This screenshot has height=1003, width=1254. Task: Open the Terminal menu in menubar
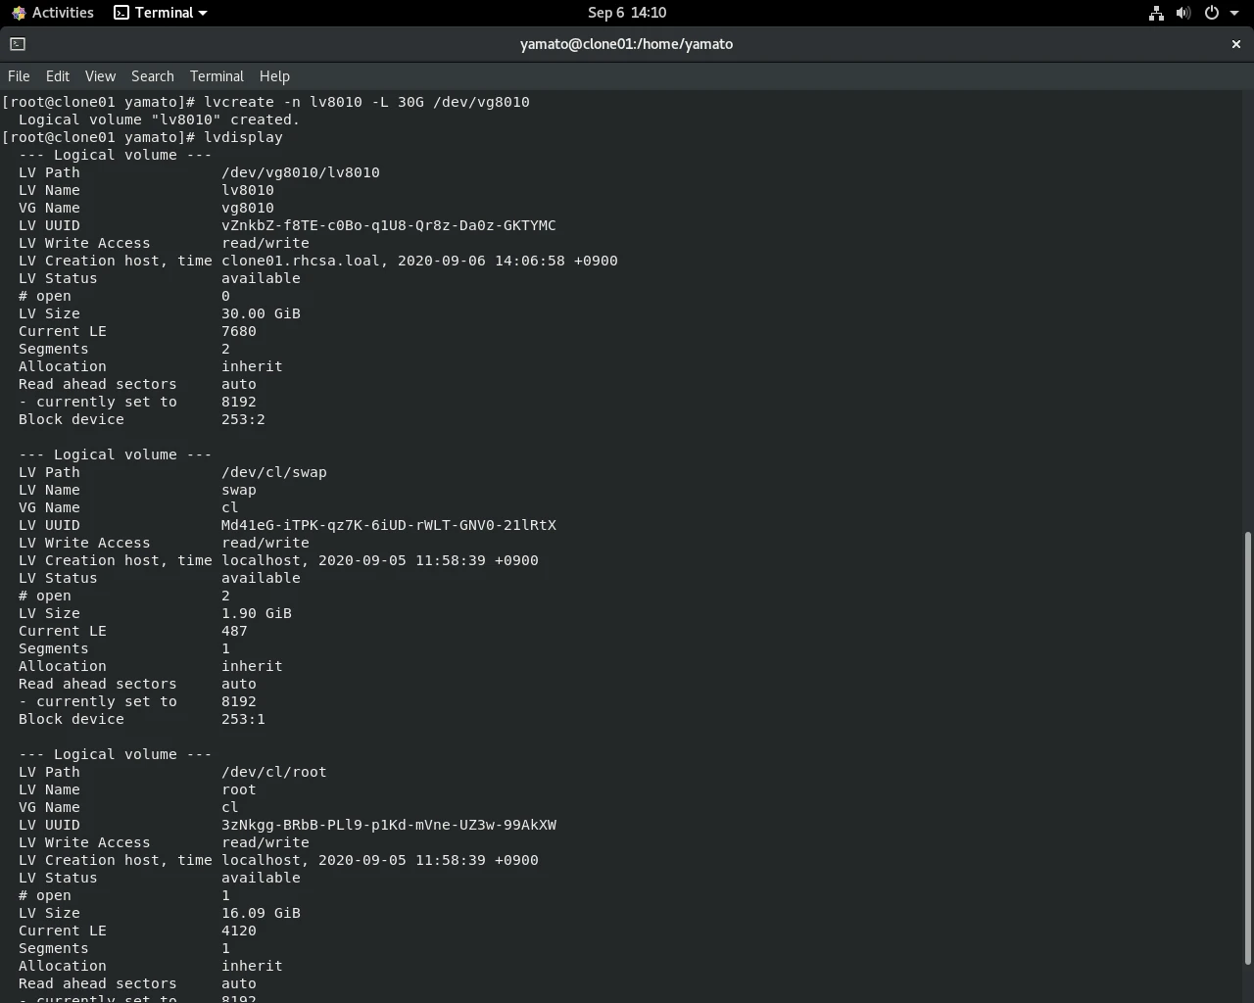click(217, 76)
